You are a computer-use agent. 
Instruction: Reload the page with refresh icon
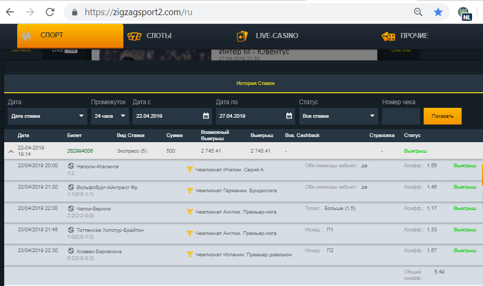coord(50,11)
